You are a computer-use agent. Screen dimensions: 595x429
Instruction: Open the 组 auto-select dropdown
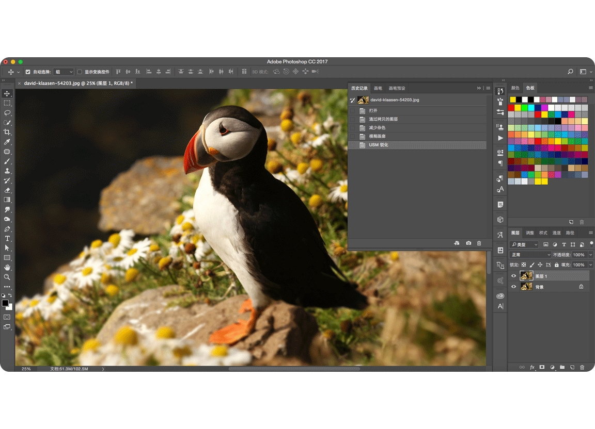pos(64,72)
